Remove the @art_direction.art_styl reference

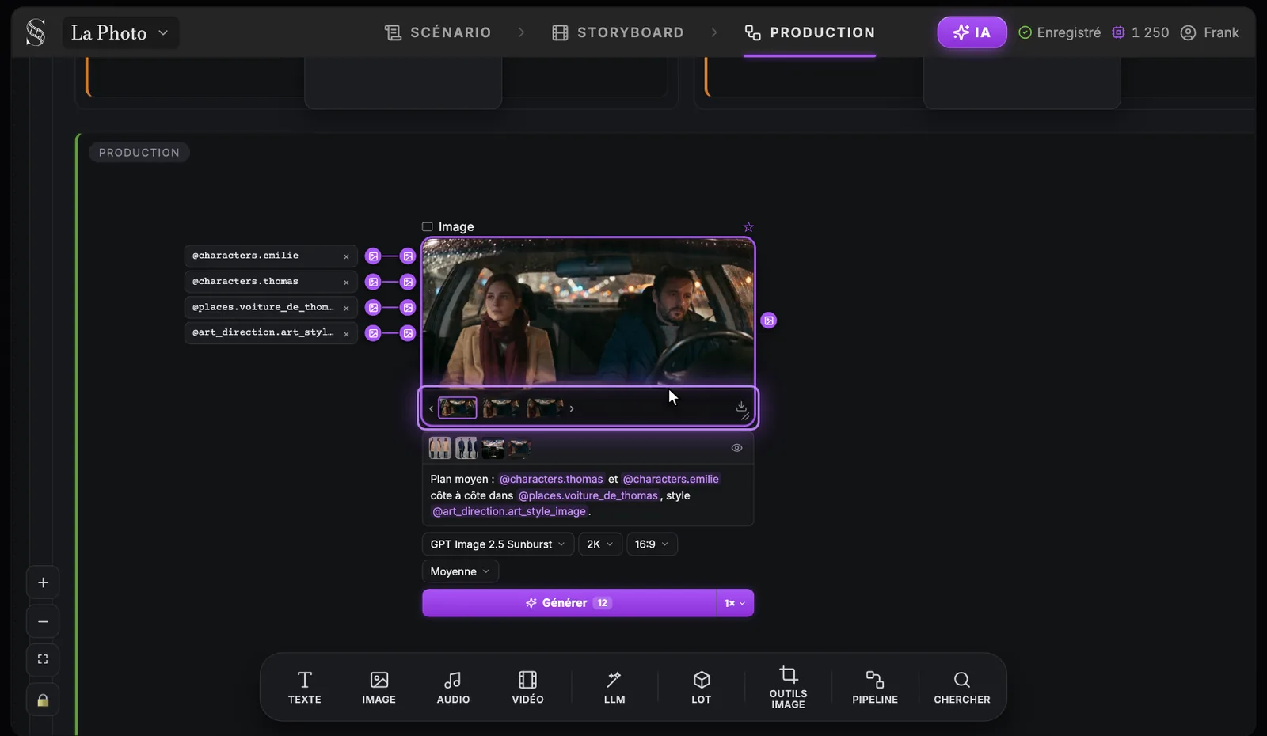(x=346, y=333)
